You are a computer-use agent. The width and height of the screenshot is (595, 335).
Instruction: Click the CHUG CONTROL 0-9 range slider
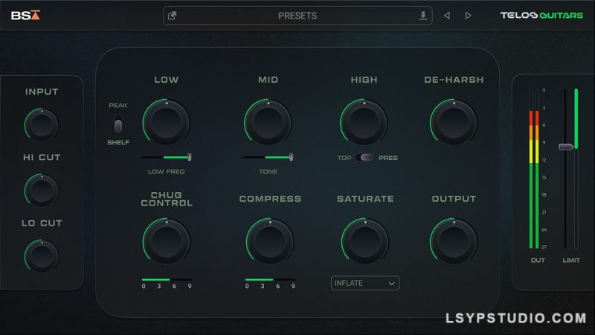(167, 280)
